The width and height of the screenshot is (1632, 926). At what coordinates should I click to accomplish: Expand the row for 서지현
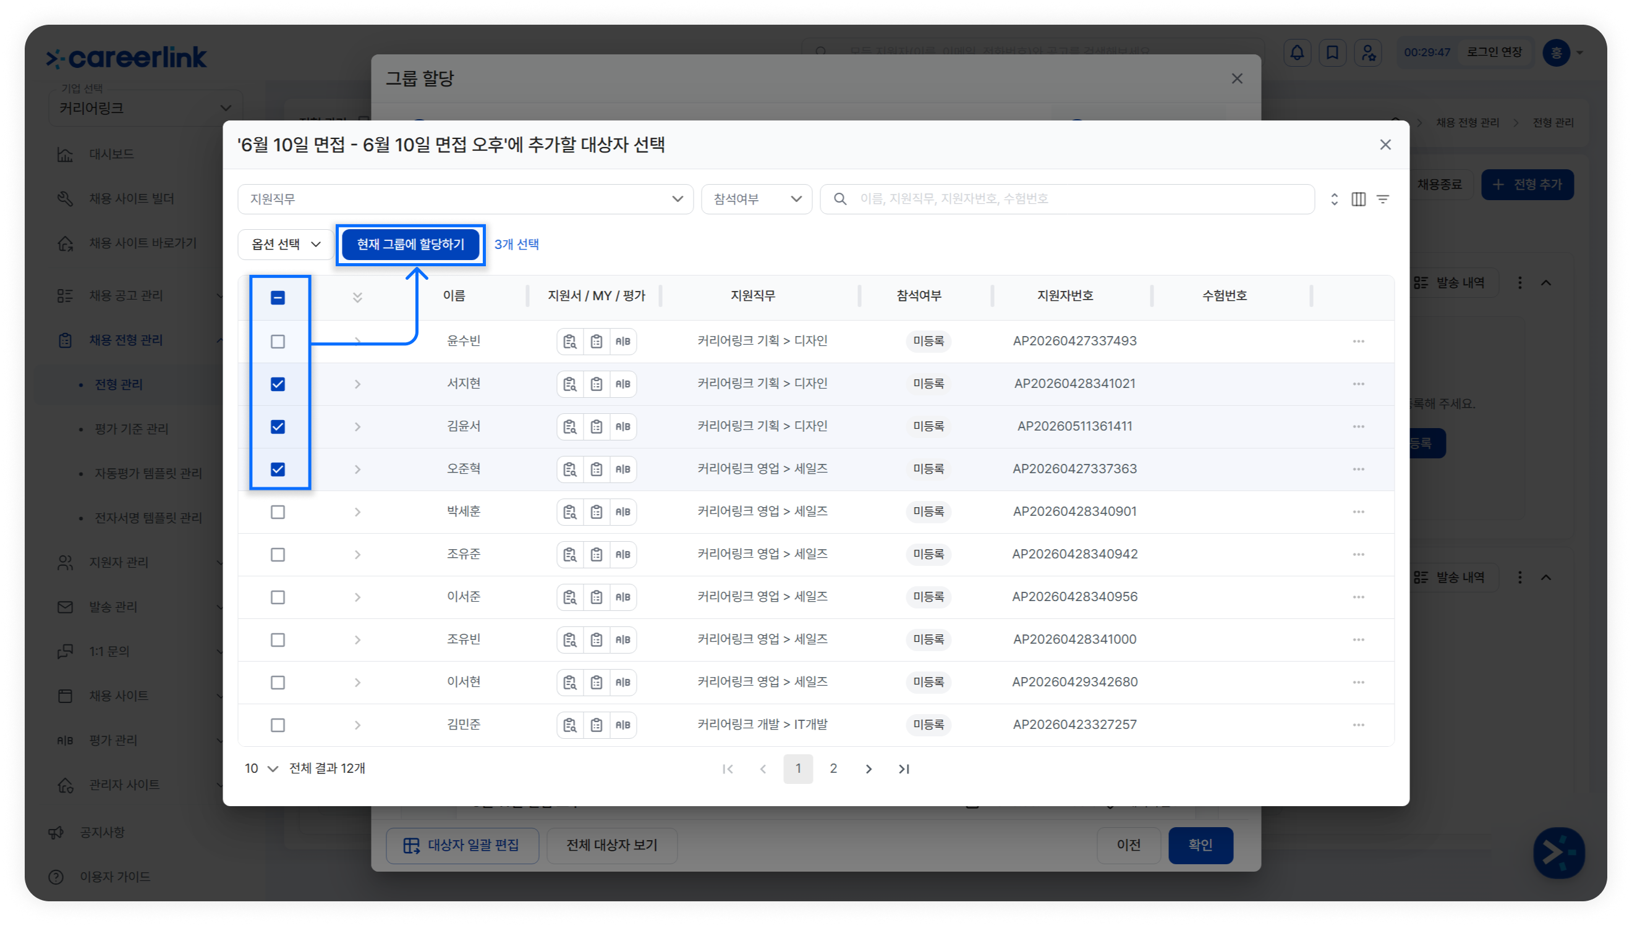(357, 384)
